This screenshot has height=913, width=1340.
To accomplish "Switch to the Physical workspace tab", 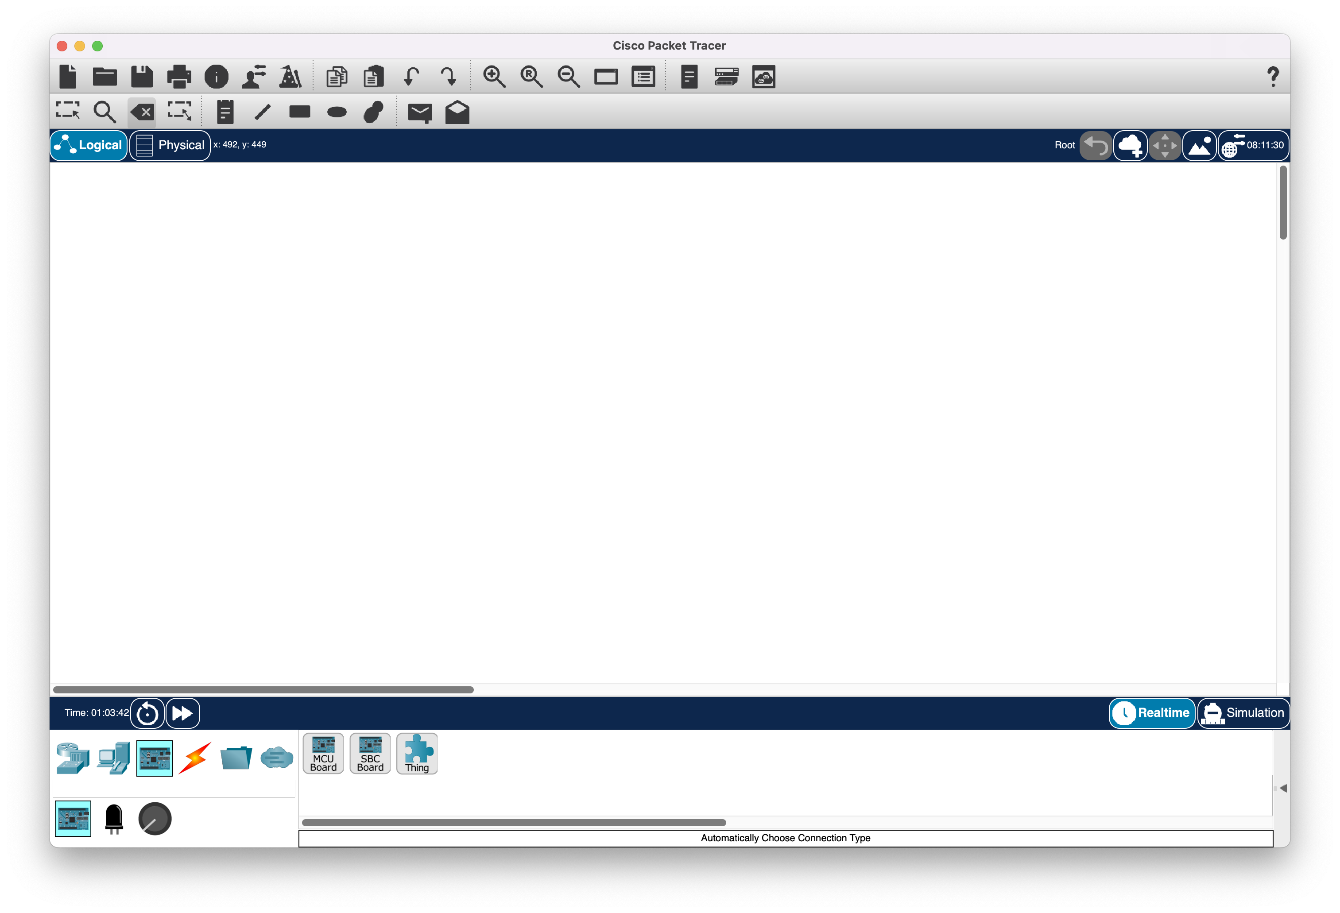I will [x=170, y=145].
